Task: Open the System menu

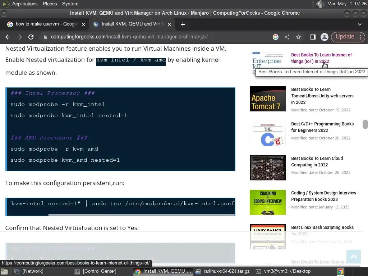Action: click(70, 4)
